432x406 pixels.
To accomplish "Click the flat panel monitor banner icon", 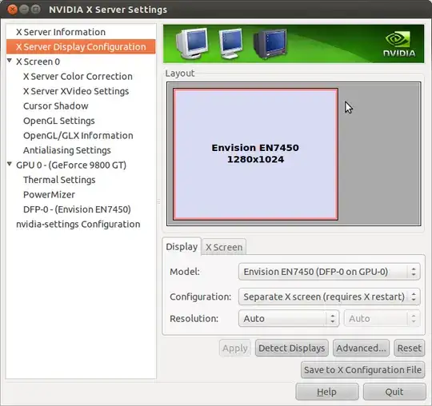I will click(231, 43).
